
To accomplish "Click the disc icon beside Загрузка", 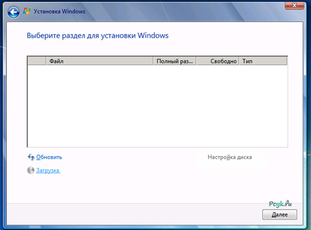I will coord(31,170).
